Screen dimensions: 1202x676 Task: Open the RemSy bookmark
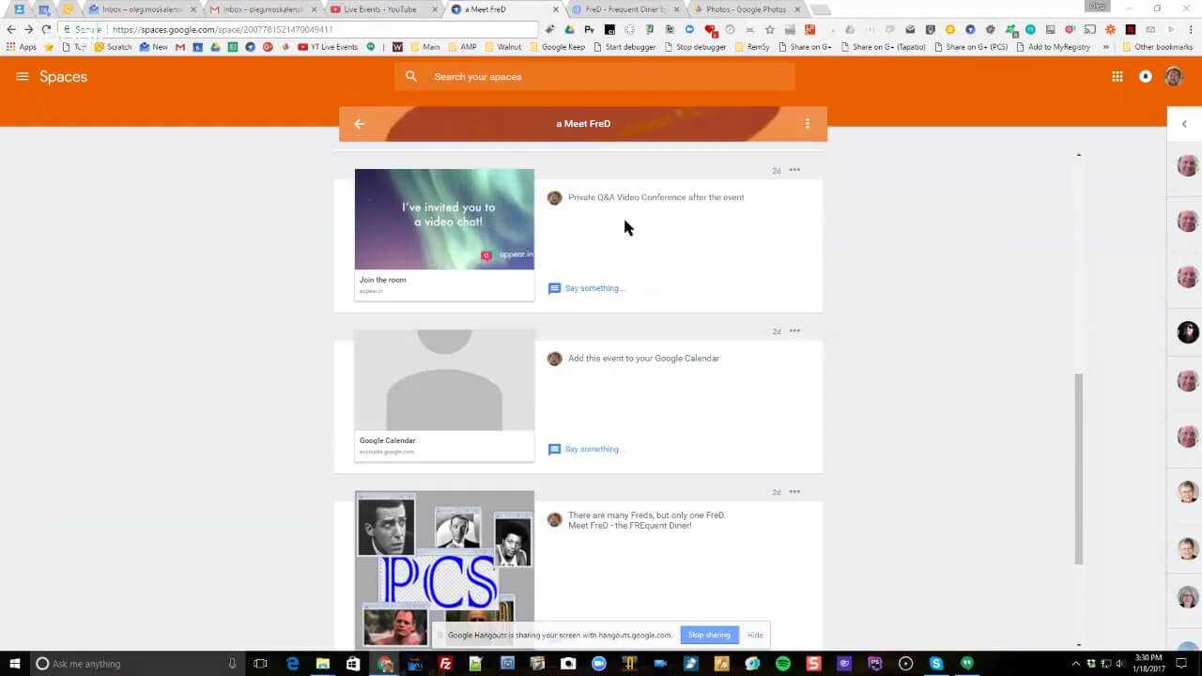click(752, 47)
